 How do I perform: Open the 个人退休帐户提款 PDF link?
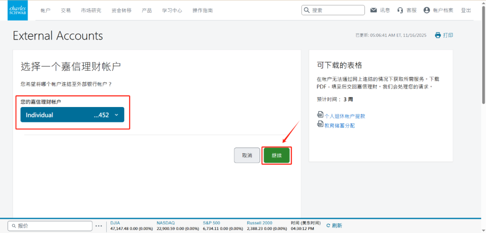pyautogui.click(x=345, y=116)
